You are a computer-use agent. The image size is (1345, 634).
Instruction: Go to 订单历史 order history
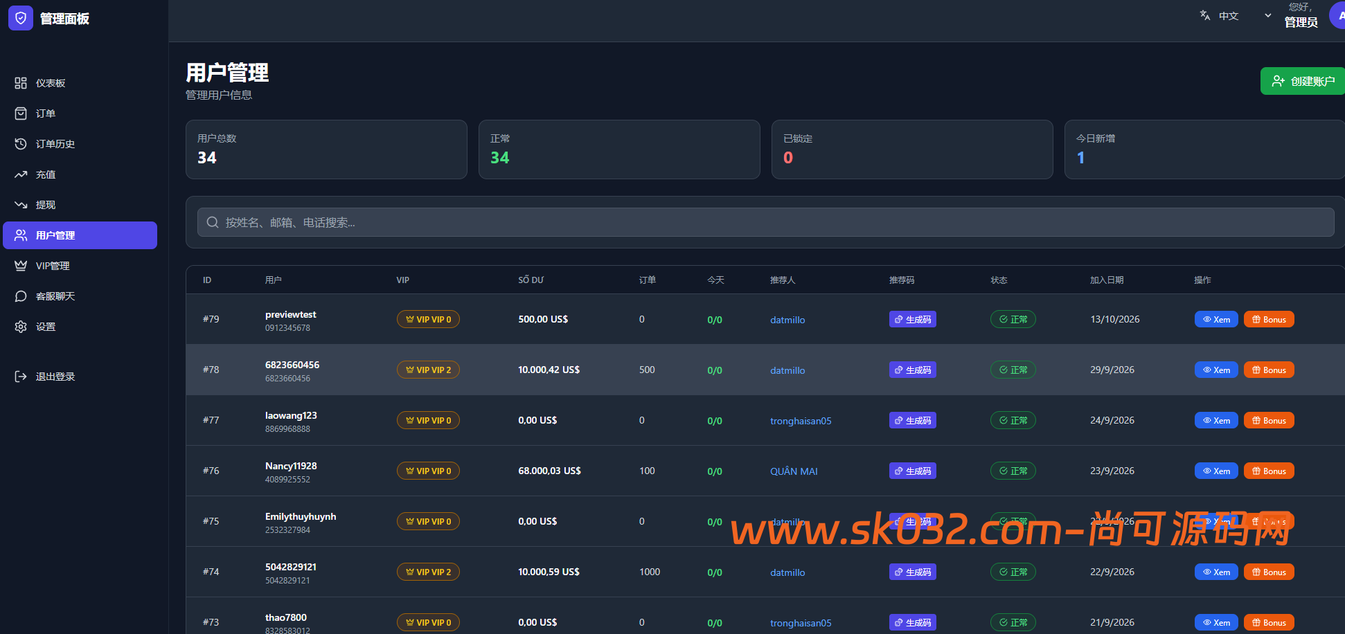tap(80, 144)
